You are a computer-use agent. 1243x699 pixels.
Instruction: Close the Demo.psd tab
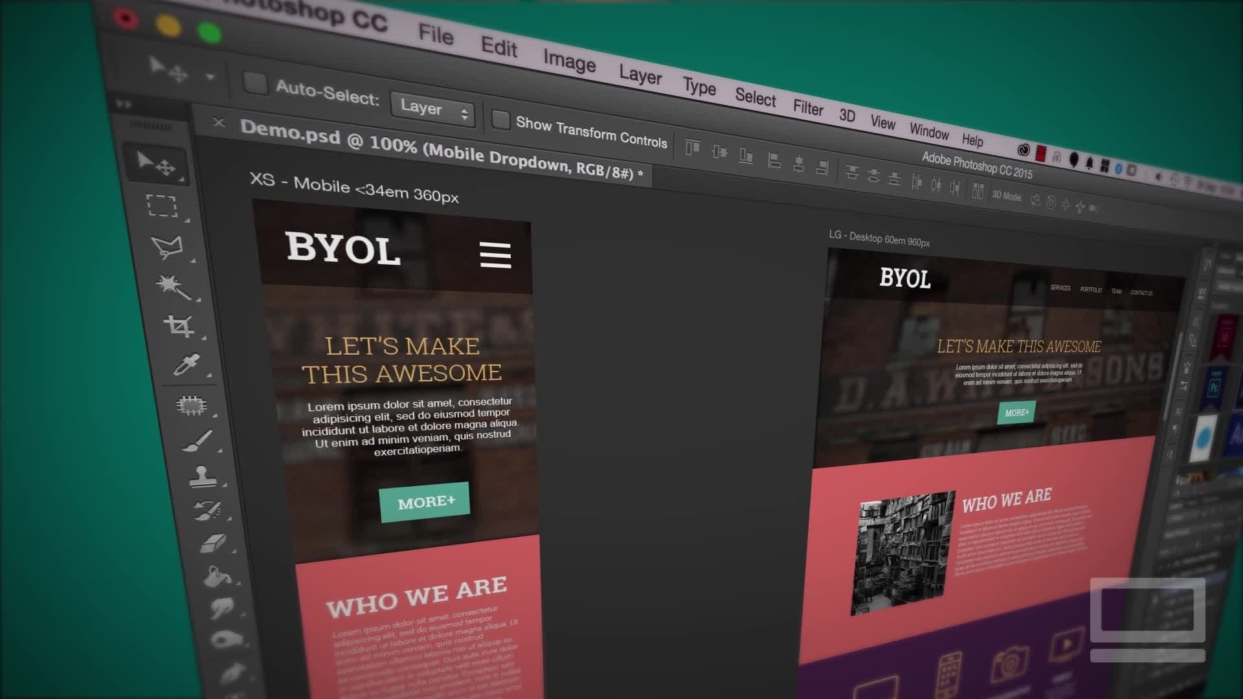point(219,122)
